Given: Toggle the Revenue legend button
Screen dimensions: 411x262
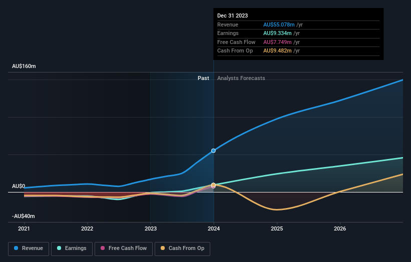Looking at the screenshot, I should (x=29, y=248).
